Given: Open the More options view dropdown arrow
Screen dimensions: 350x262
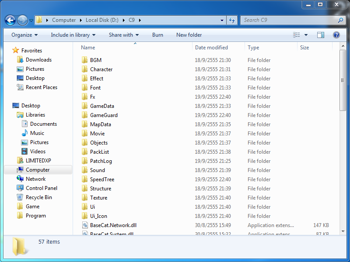Looking at the screenshot, I should [306, 35].
